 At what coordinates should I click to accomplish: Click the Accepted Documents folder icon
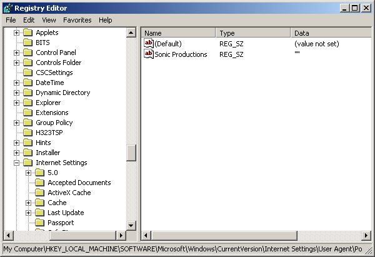click(40, 183)
